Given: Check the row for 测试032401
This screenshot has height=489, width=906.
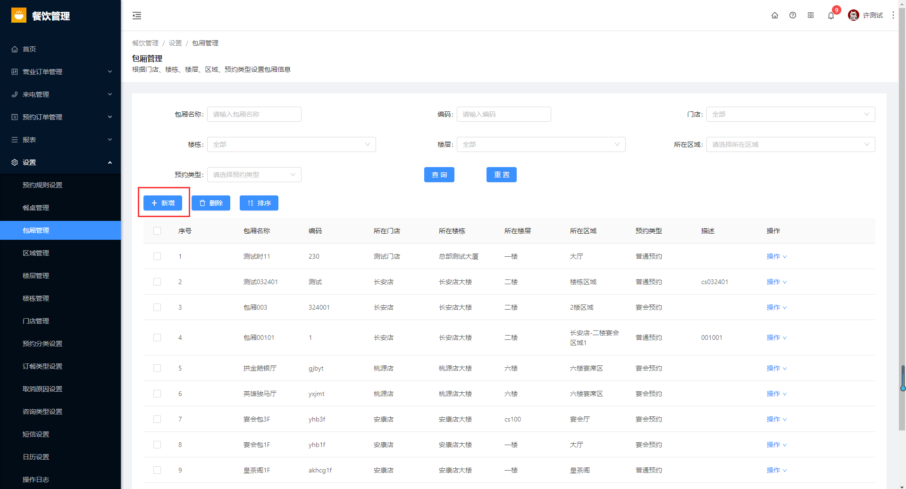Looking at the screenshot, I should pos(157,282).
